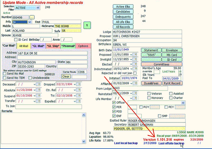Open the member number lookup button
212x149 pixels.
tap(32, 17)
